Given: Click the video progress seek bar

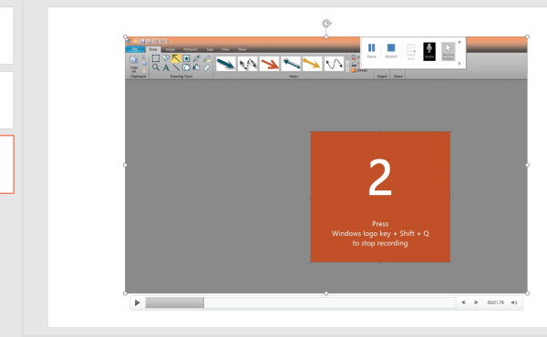Looking at the screenshot, I should [301, 302].
